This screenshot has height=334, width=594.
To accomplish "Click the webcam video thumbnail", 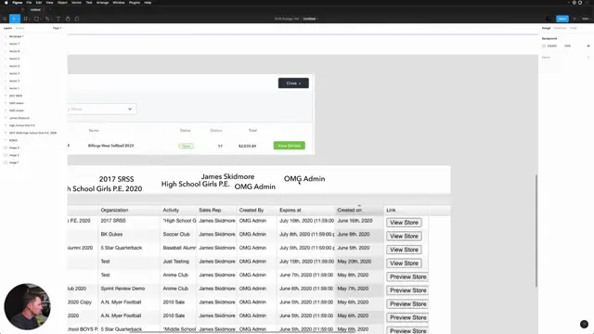I will click(x=27, y=306).
